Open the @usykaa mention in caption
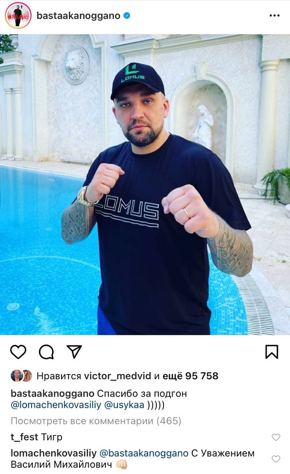Screen dimensions: 290x474 (x=125, y=405)
